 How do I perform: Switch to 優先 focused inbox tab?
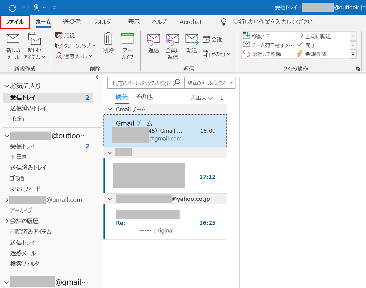(x=122, y=97)
